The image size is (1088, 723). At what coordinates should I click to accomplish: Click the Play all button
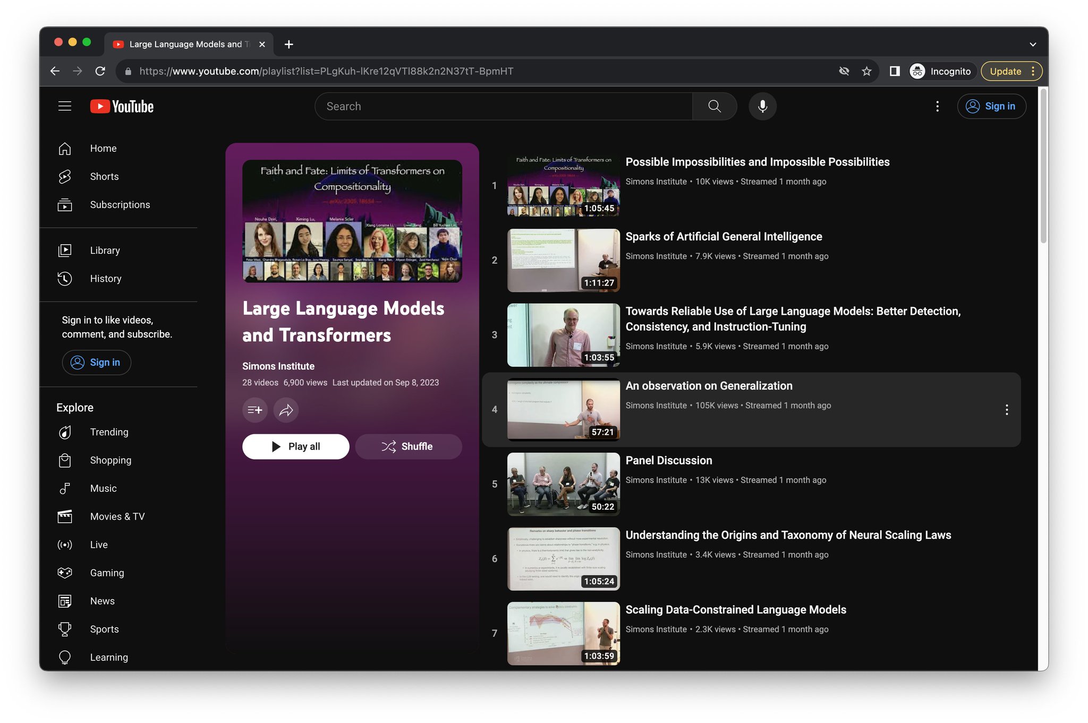pyautogui.click(x=296, y=446)
